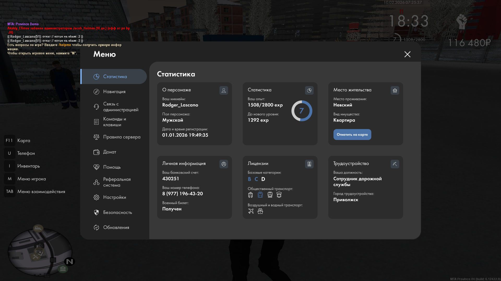Click the user circle icon in Личная информация
Viewport: 501px width, 281px height.
point(224,164)
